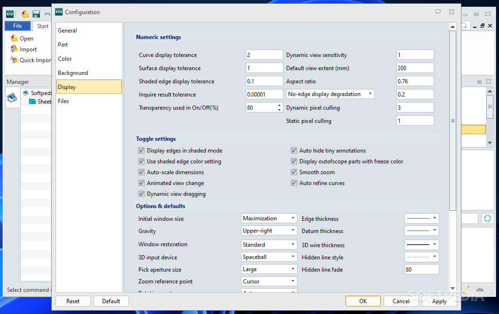Select the Softpedia root item in Manager tree
Screen dimensions: 499x314
pyautogui.click(x=38, y=93)
